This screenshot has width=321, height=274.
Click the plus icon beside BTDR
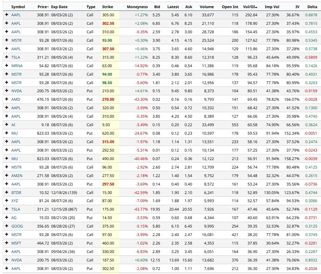[6, 192]
